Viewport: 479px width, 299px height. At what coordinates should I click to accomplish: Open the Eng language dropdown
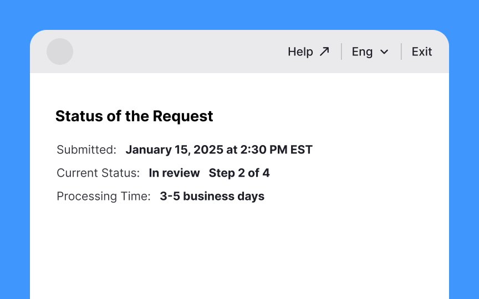point(370,51)
